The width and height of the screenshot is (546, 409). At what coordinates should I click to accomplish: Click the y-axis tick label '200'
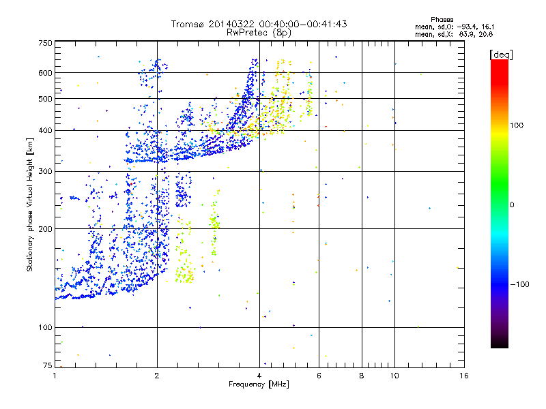pyautogui.click(x=45, y=229)
